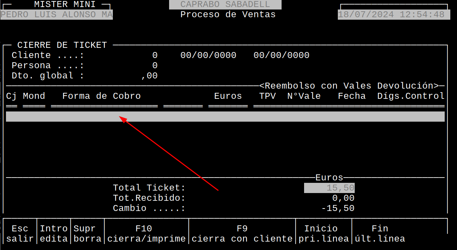The width and height of the screenshot is (457, 250).
Task: Select the Total Ticket amount 15,50
Action: pos(329,187)
